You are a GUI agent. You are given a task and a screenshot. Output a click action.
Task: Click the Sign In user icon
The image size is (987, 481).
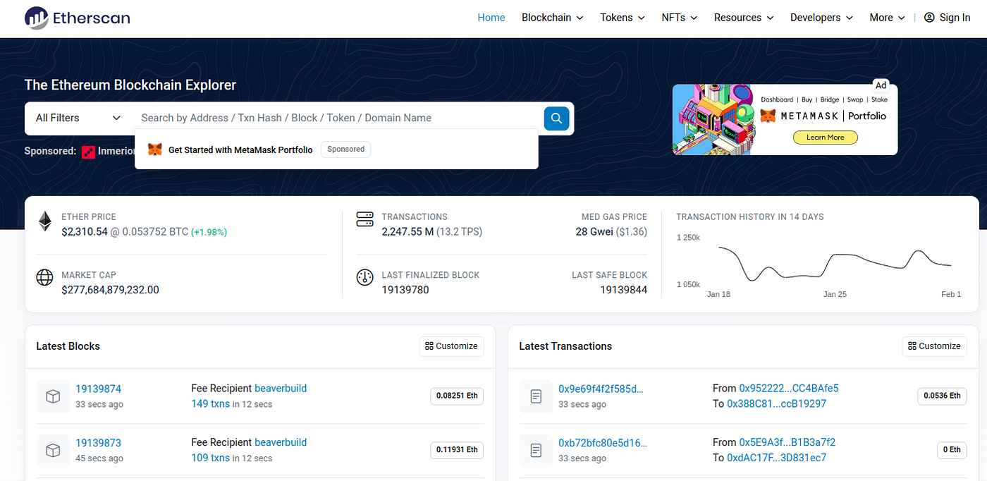[x=929, y=18]
